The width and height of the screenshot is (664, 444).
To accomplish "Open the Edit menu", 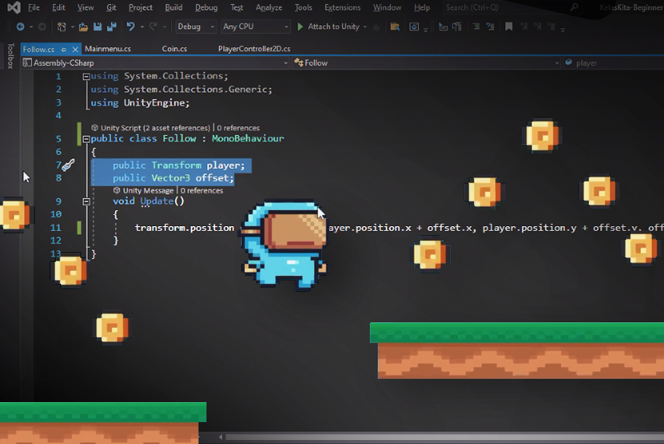I will coord(58,7).
